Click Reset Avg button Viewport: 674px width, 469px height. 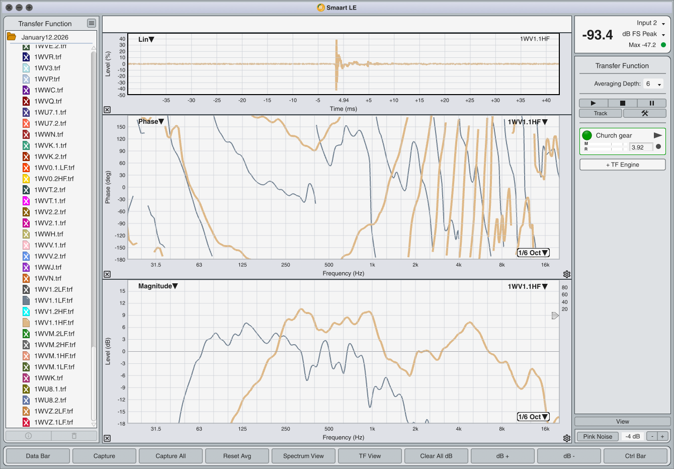[237, 456]
